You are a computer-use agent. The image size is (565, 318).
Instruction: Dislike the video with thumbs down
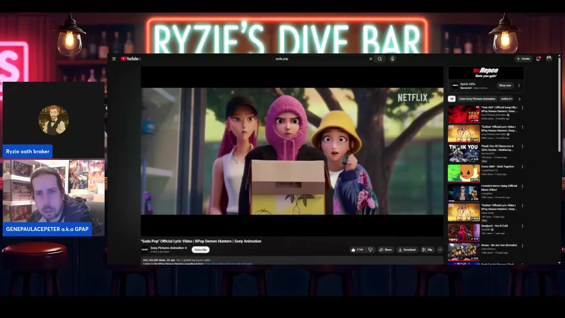tap(370, 250)
